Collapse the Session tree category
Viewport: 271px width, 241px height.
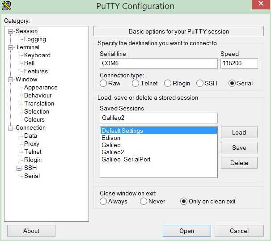(x=11, y=31)
